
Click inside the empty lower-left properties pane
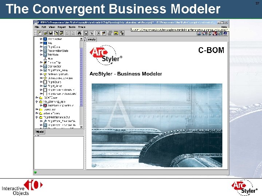pyautogui.click(x=59, y=153)
